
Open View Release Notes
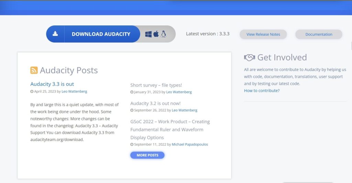[263, 34]
